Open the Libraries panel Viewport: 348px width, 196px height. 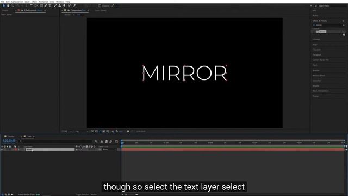(316, 40)
